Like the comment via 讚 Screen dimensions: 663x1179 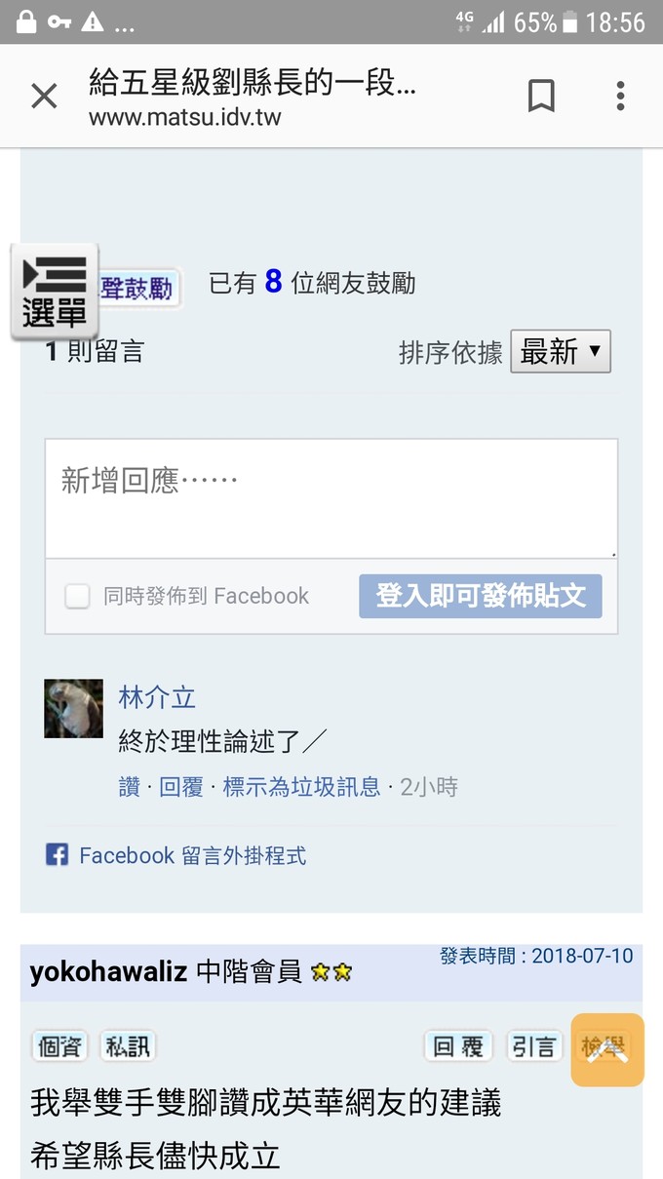tap(129, 787)
